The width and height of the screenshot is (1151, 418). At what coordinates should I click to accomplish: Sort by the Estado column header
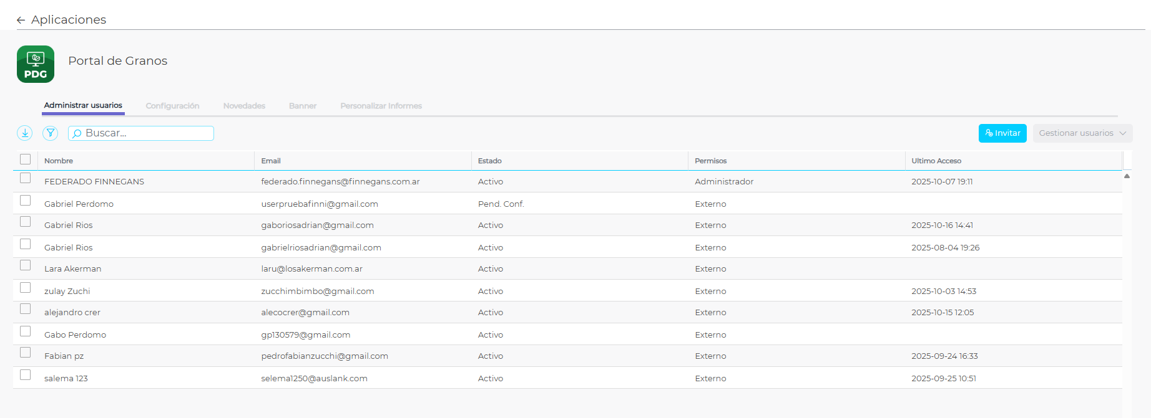490,161
